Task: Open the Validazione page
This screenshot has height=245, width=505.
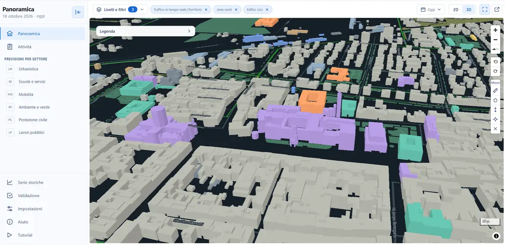Action: [x=43, y=195]
